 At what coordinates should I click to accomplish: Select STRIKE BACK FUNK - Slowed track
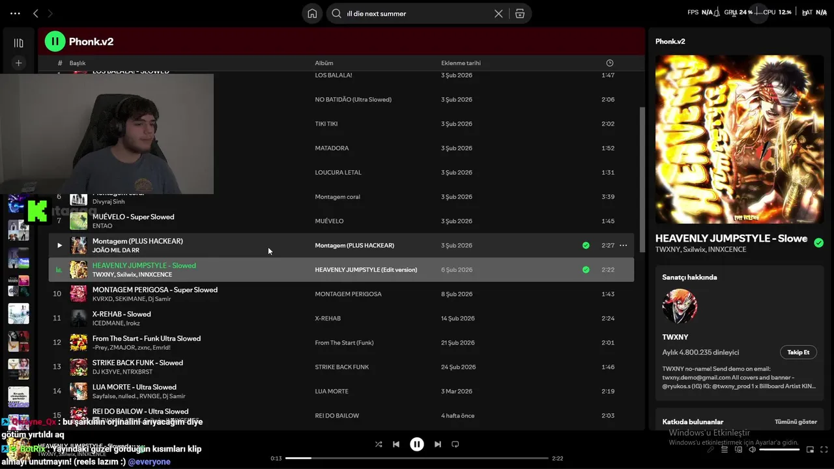pyautogui.click(x=137, y=363)
